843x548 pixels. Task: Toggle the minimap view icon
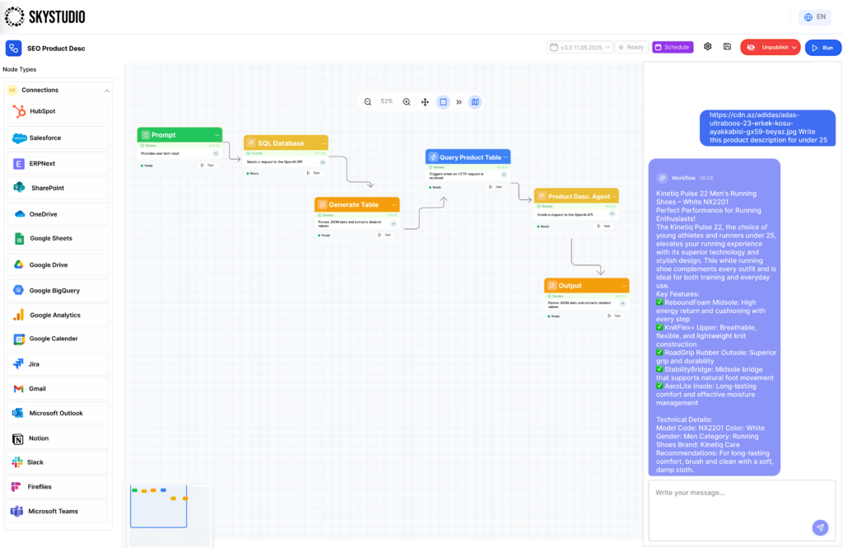point(475,102)
